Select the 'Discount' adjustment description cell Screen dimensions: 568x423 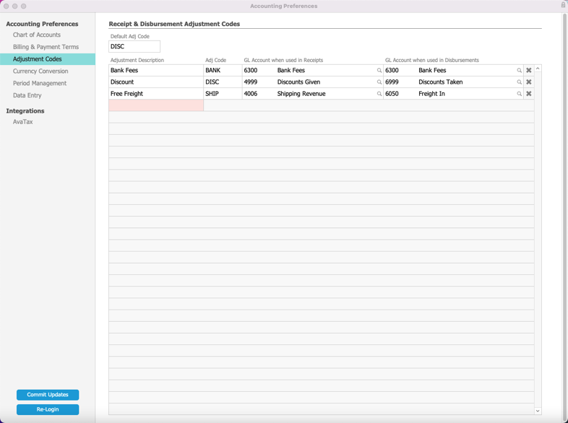click(x=156, y=82)
